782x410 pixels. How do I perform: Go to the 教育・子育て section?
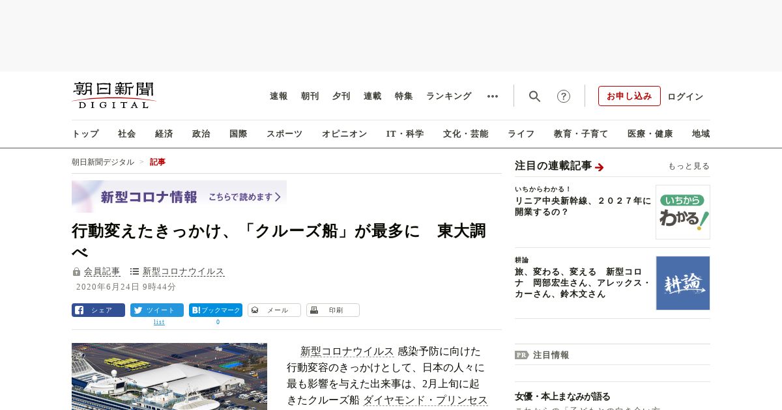click(x=581, y=134)
